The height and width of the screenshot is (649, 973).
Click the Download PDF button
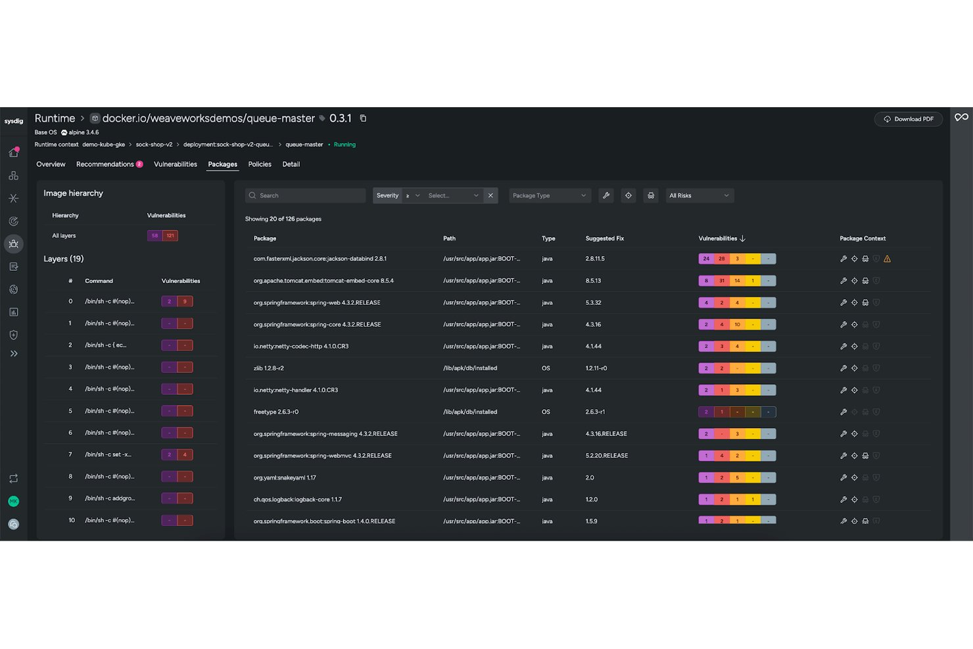909,119
